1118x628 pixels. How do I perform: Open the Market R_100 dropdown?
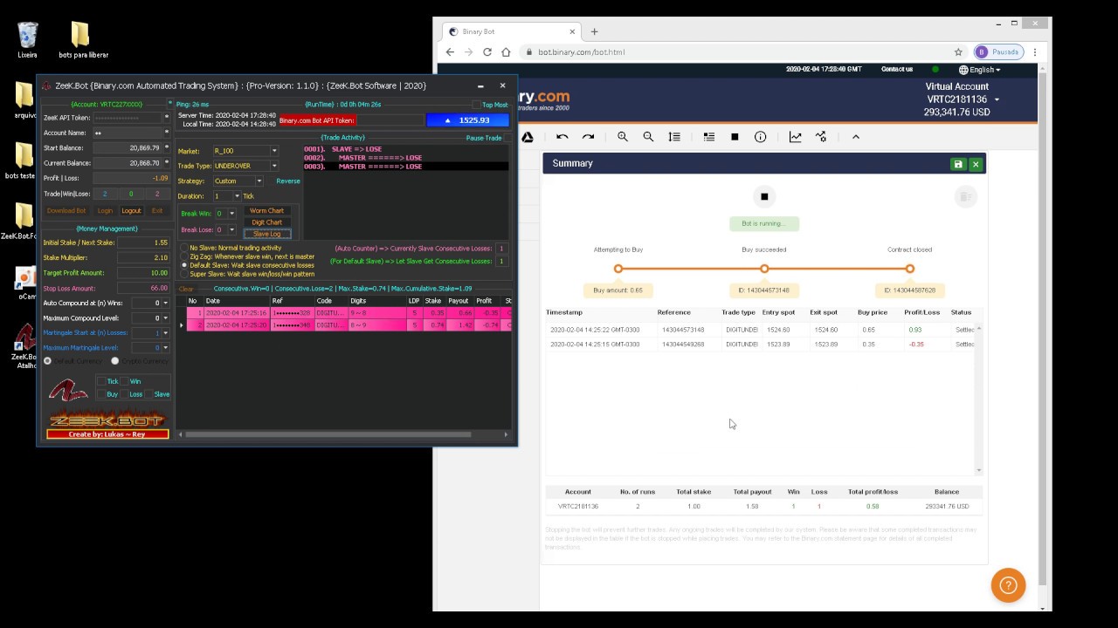(x=274, y=151)
